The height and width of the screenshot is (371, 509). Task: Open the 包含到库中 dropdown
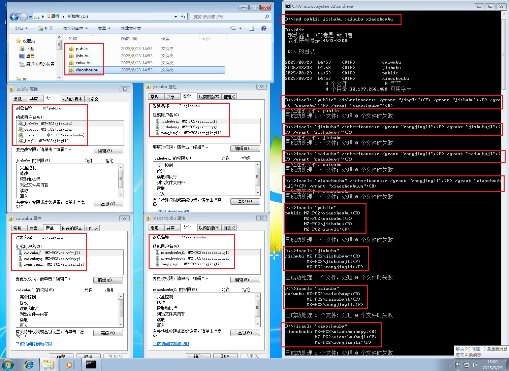point(75,28)
